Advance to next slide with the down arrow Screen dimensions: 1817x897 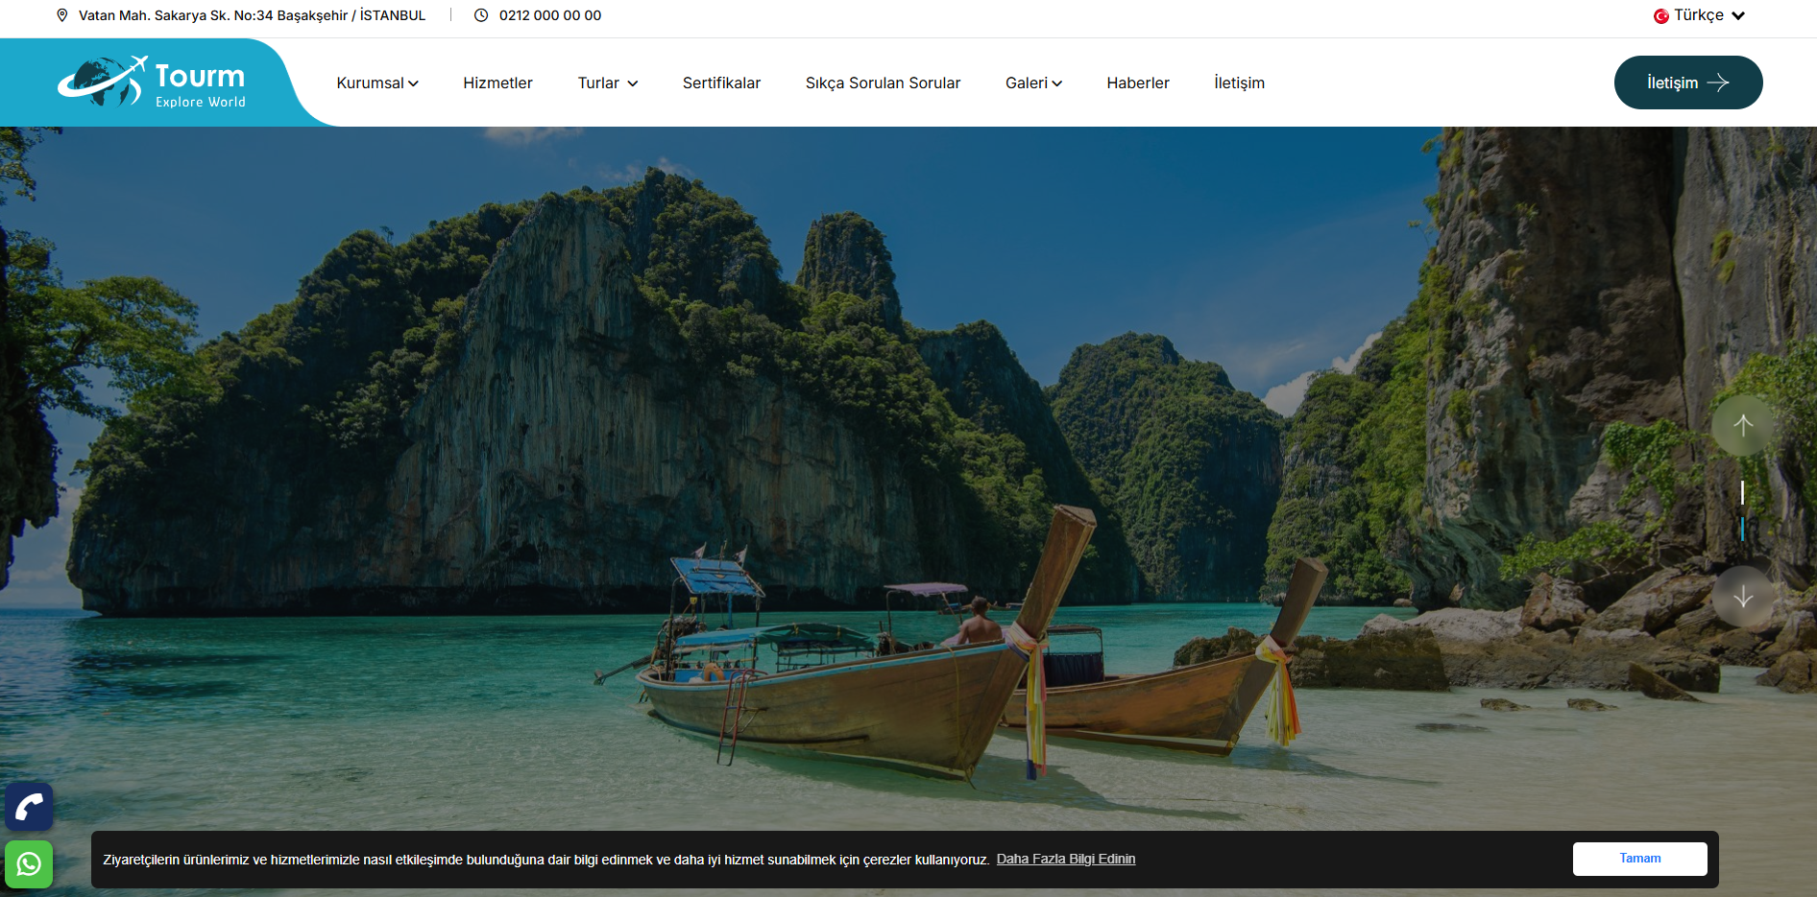1743,596
